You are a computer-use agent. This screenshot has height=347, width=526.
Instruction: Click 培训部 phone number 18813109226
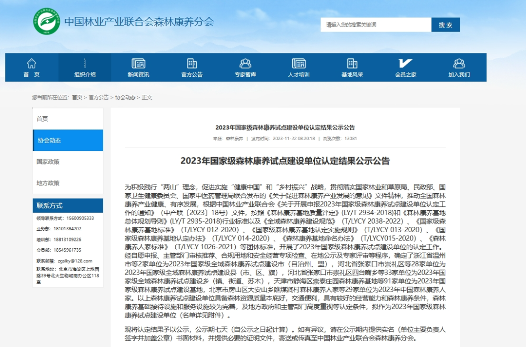click(x=67, y=239)
